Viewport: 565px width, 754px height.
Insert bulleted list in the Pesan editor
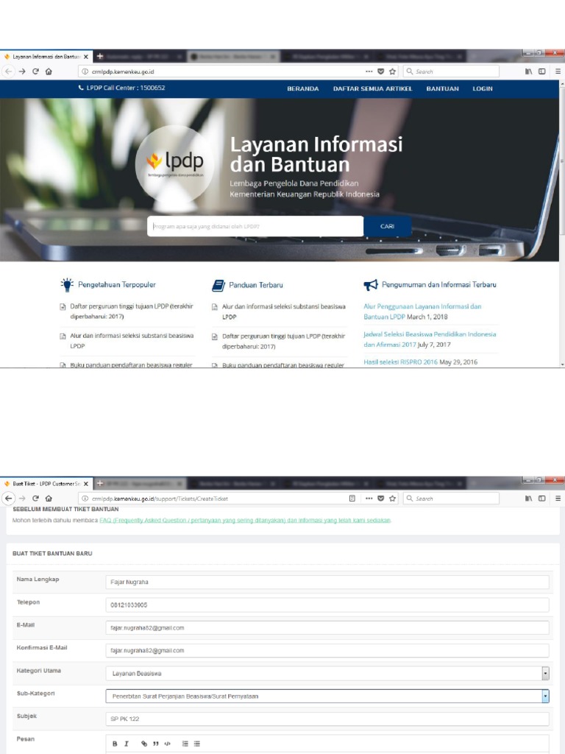pos(197,744)
